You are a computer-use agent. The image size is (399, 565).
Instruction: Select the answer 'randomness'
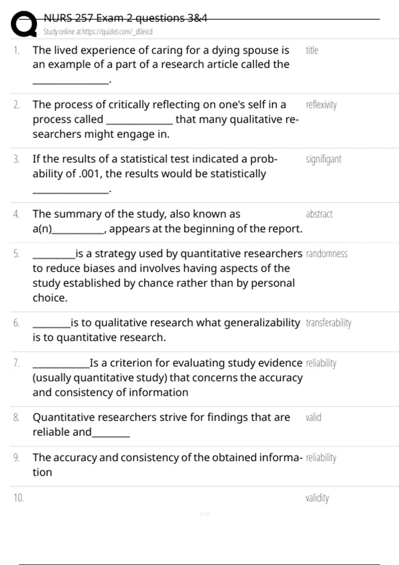pyautogui.click(x=327, y=254)
